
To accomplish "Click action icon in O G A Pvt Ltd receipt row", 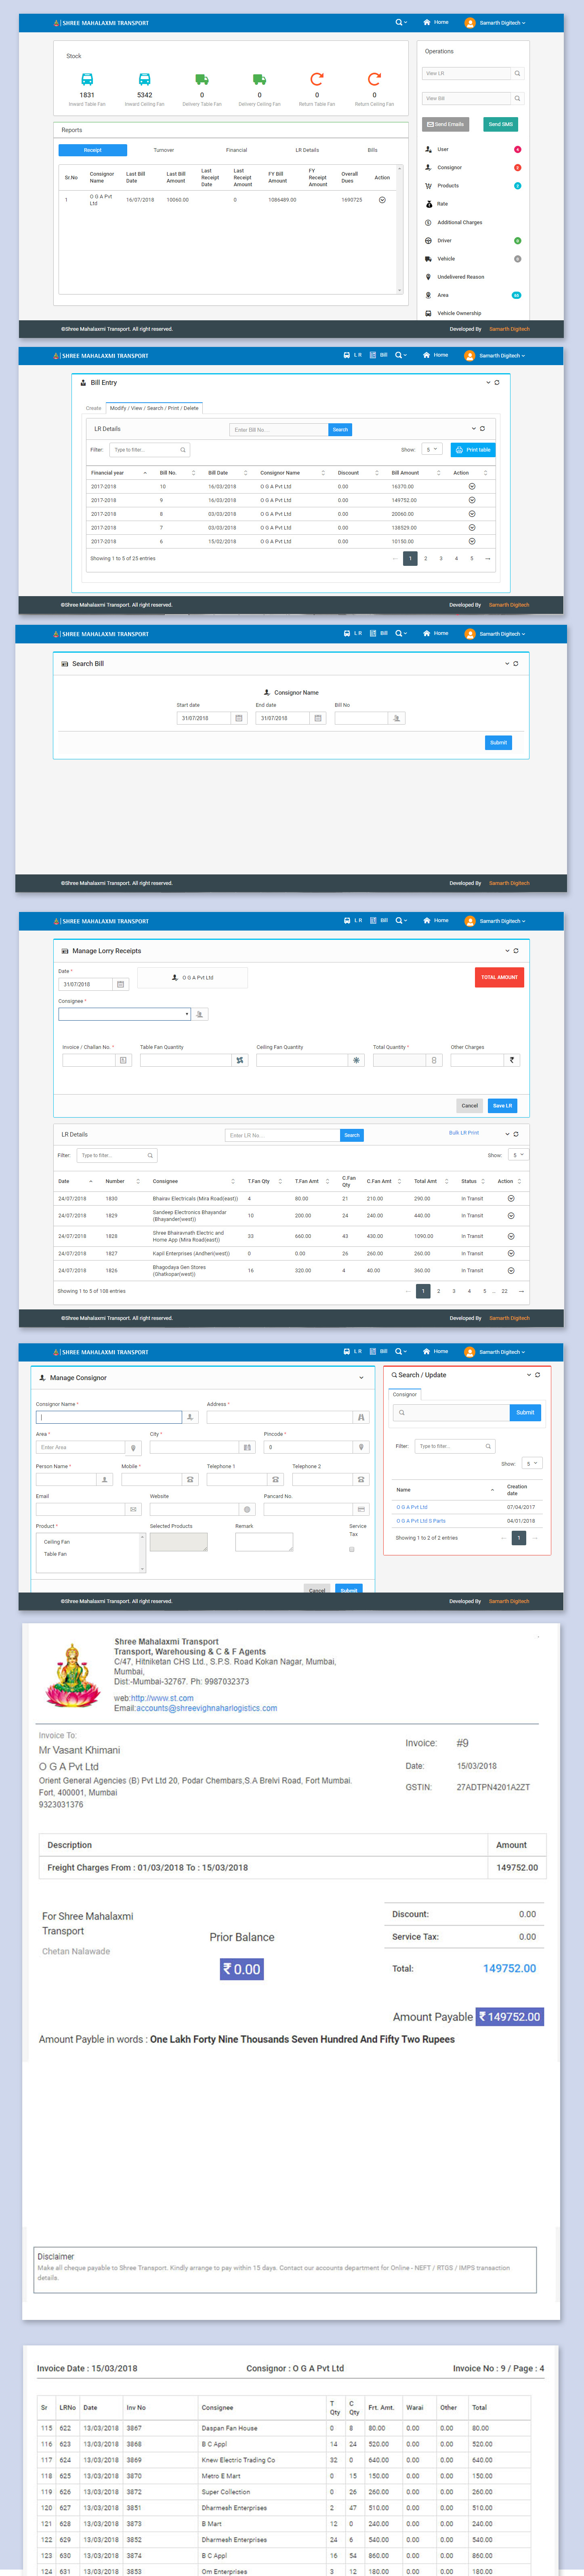I will 382,200.
